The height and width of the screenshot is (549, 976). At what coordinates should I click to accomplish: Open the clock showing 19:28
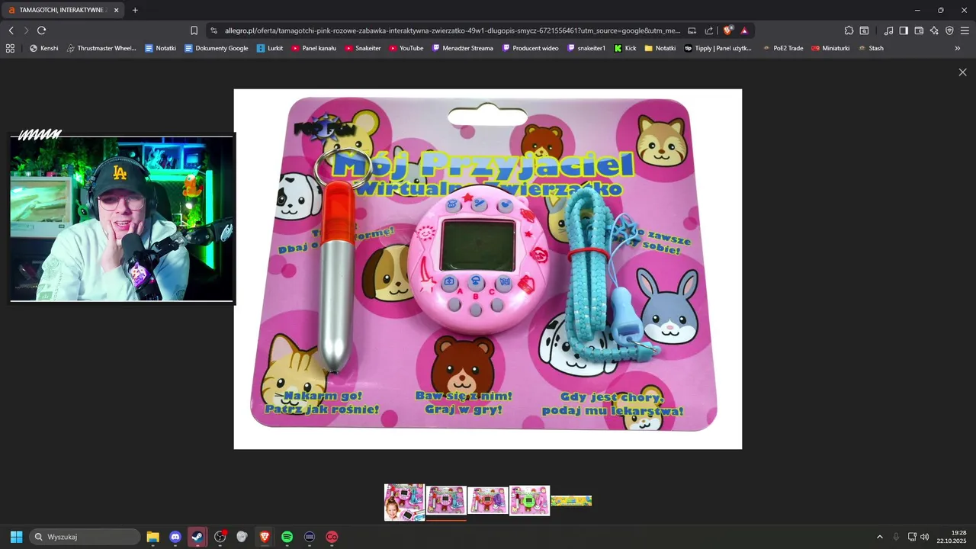point(952,537)
